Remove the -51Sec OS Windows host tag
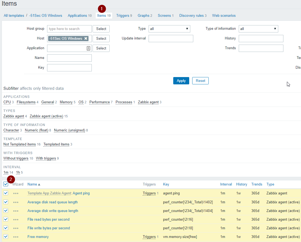301x242 pixels. (86, 38)
